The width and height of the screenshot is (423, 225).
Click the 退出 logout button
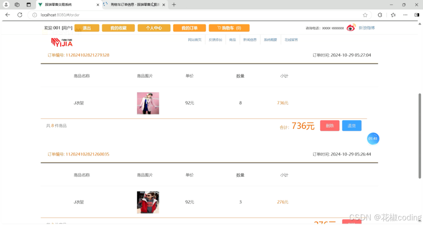pos(87,28)
